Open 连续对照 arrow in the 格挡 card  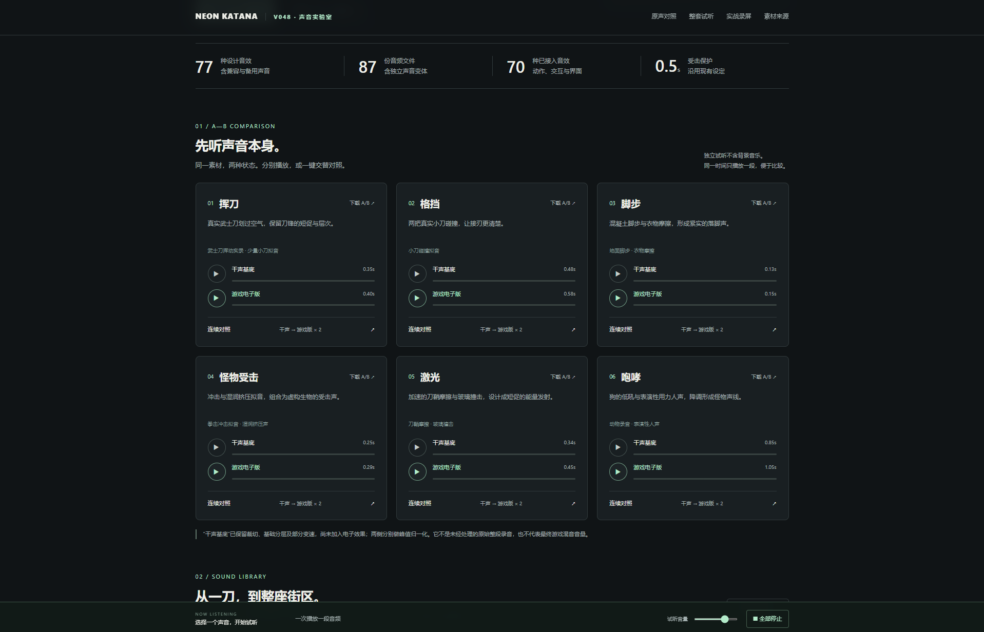573,330
